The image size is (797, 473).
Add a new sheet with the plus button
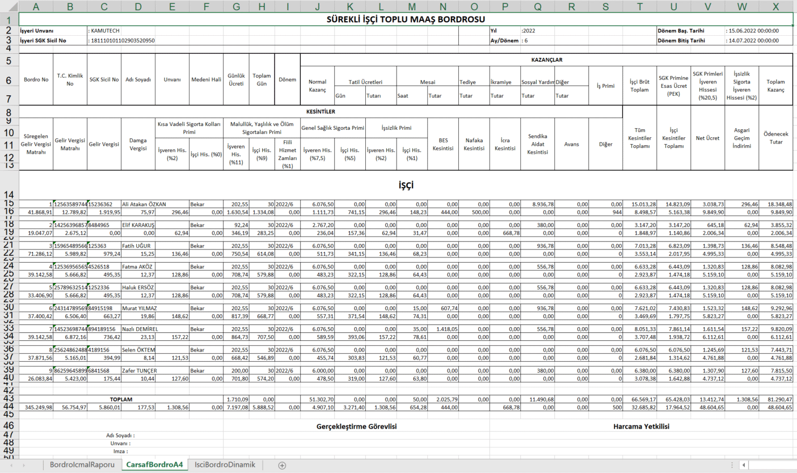(282, 465)
